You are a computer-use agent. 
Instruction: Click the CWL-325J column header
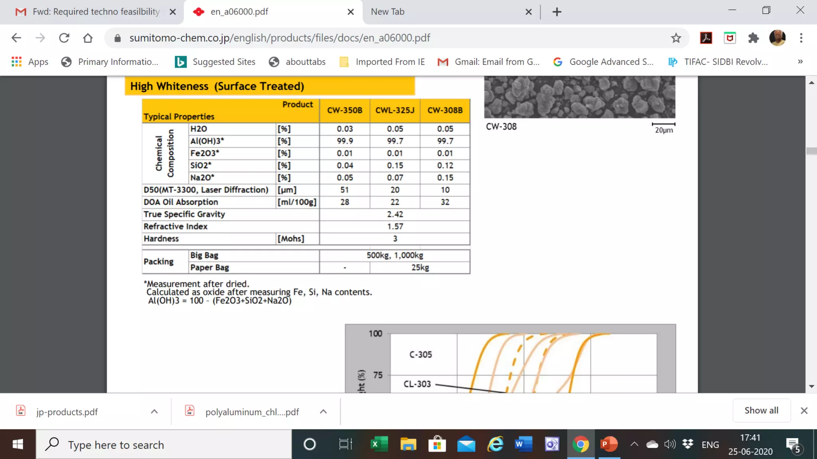pos(395,110)
